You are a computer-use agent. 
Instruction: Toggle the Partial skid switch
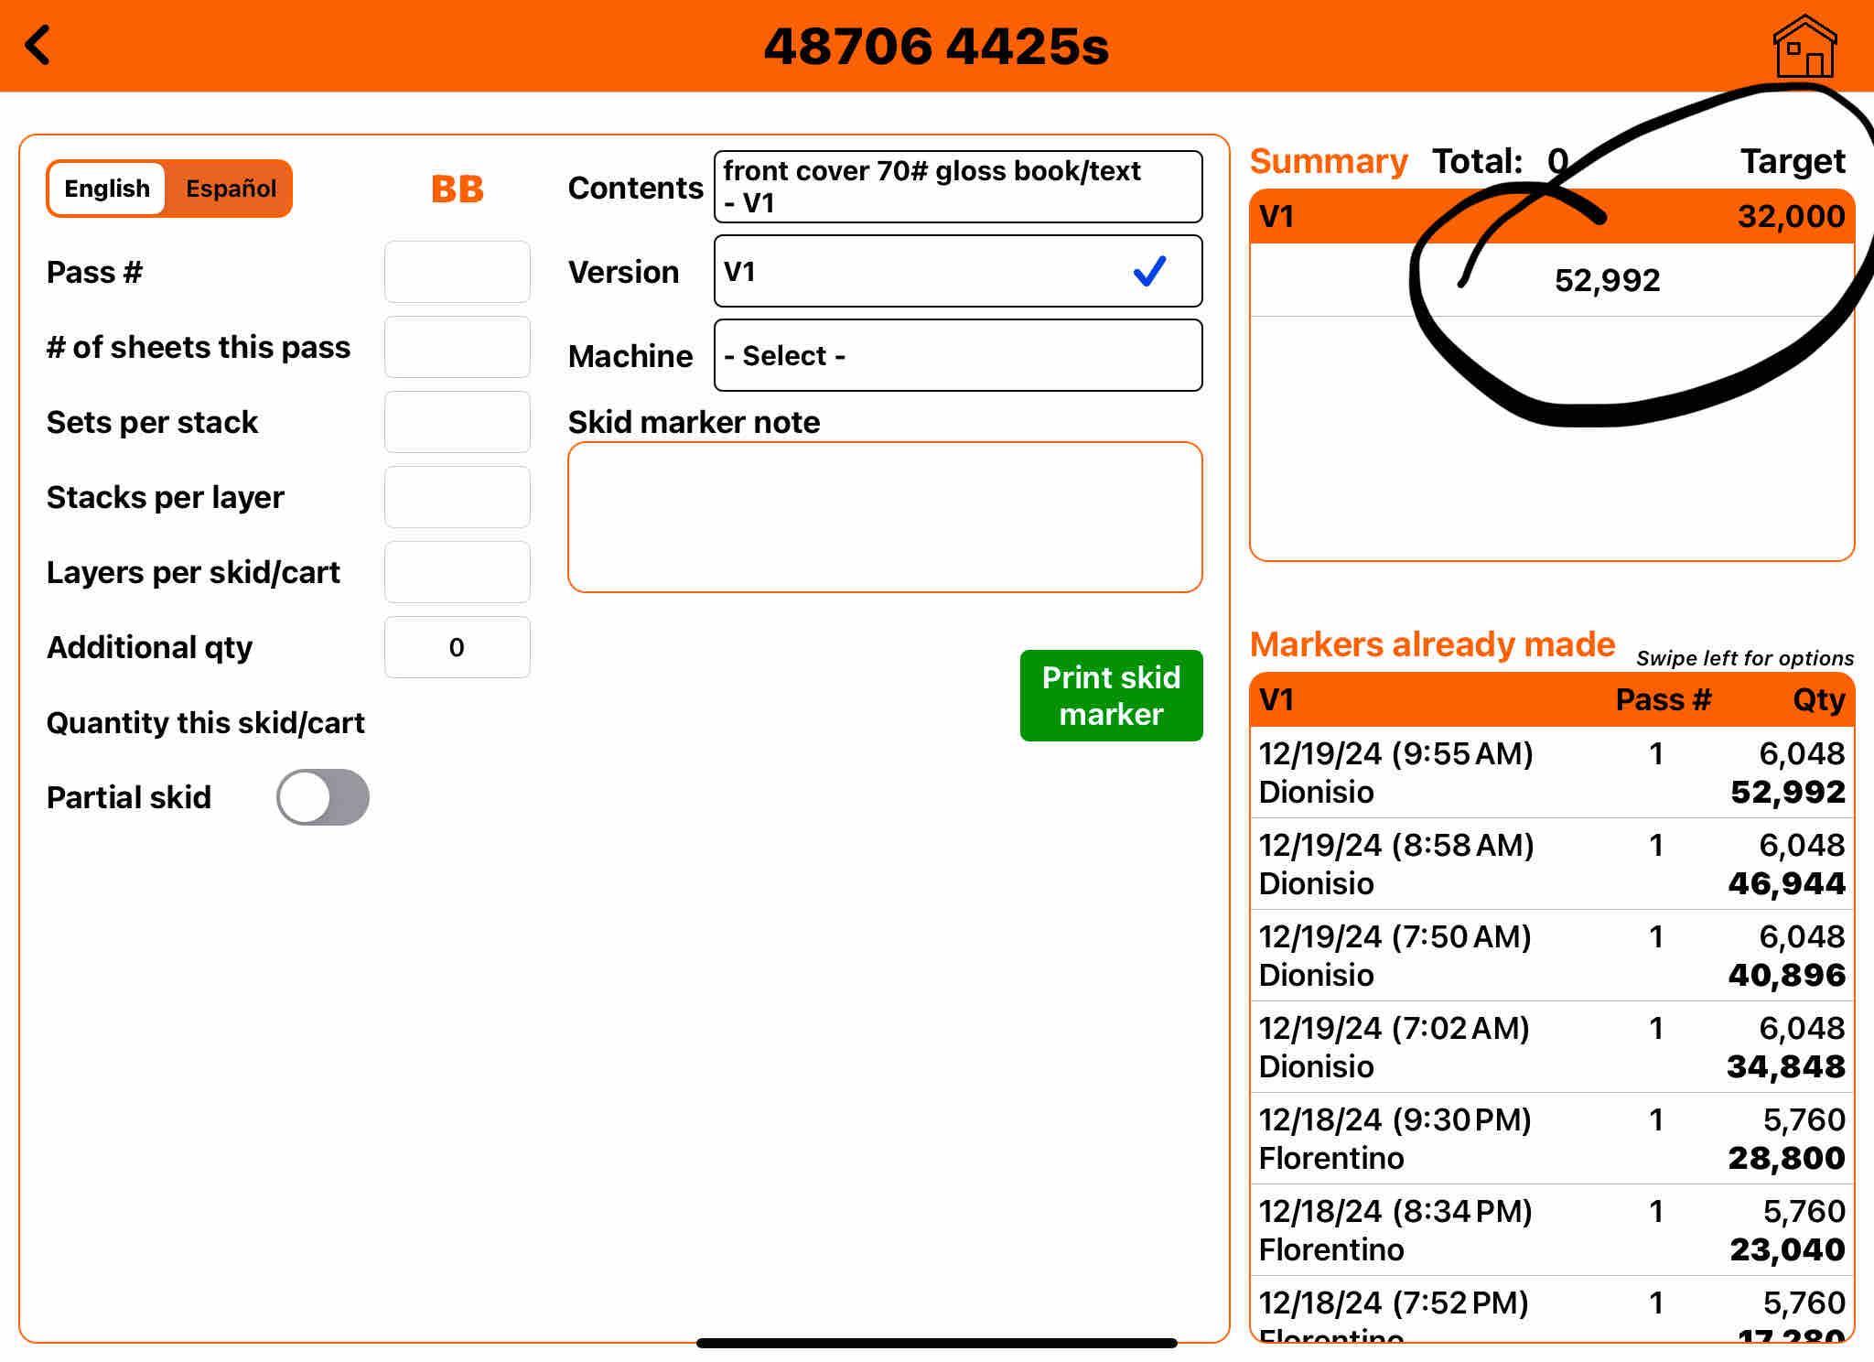tap(323, 796)
